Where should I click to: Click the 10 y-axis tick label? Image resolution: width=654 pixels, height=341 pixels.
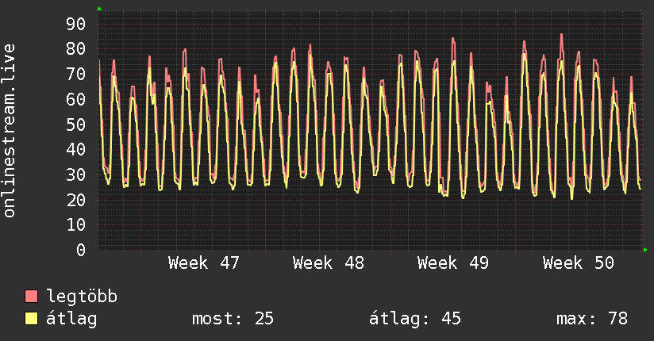pyautogui.click(x=76, y=224)
